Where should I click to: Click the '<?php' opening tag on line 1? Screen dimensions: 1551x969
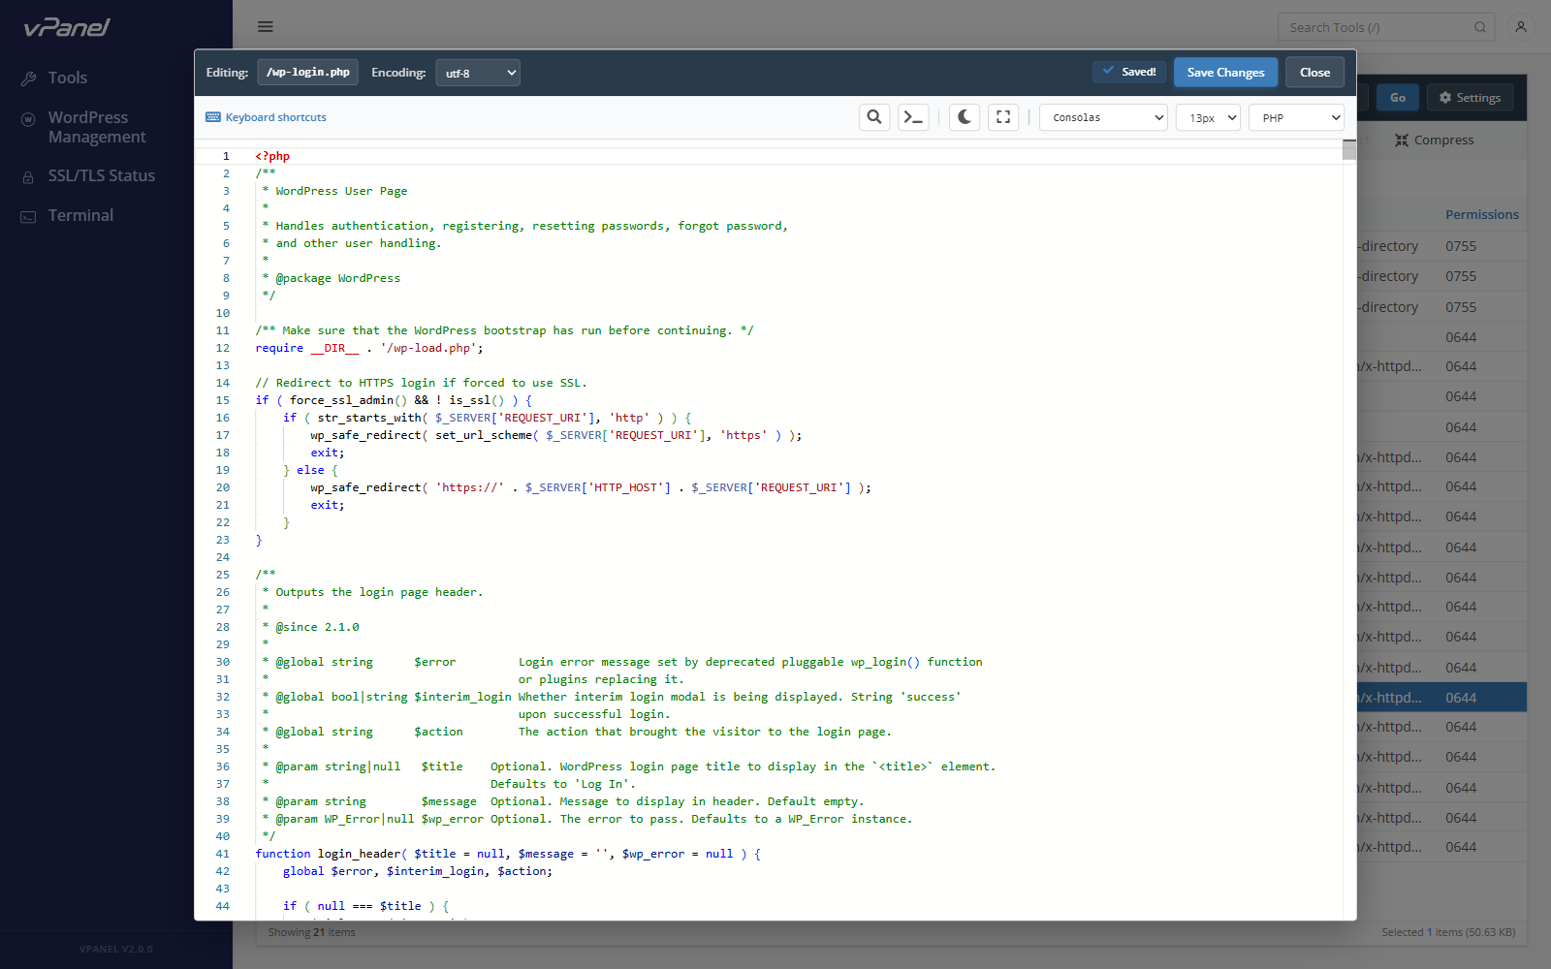[272, 156]
